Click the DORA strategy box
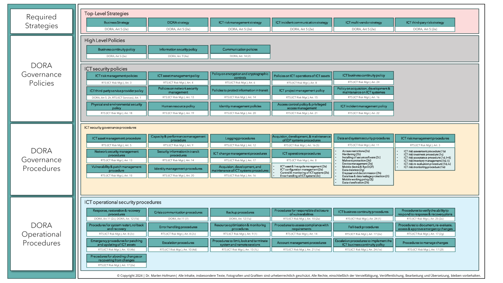Viewport: 503px width, 283px height. [178, 22]
